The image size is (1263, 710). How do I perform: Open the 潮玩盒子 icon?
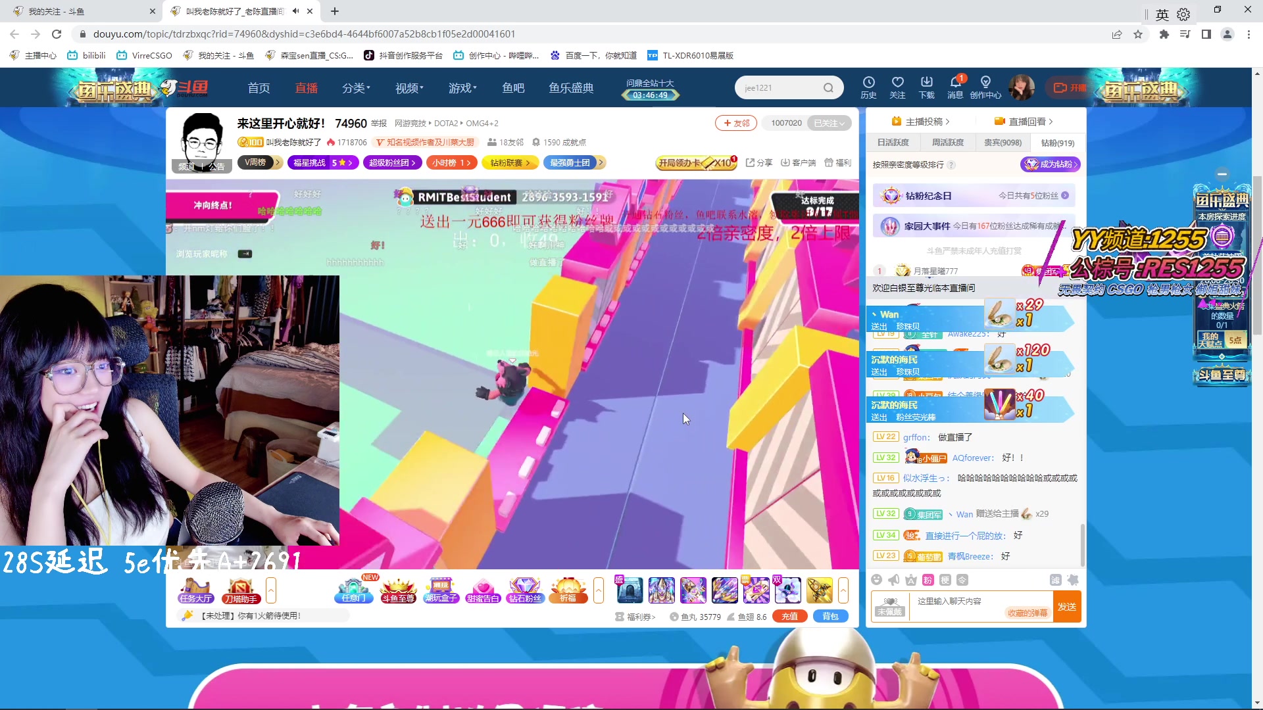click(x=441, y=590)
